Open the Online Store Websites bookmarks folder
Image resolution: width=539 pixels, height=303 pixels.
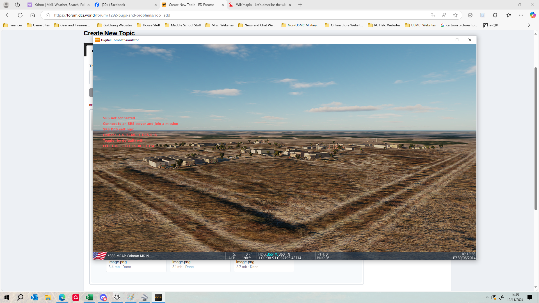pyautogui.click(x=344, y=25)
